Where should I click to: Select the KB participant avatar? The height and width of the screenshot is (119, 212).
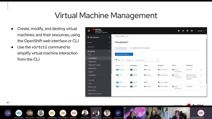(201, 113)
